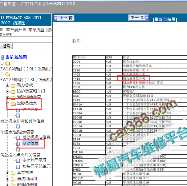
Task: Click page icon of 多功能显示屏
Action: tap(18, 161)
